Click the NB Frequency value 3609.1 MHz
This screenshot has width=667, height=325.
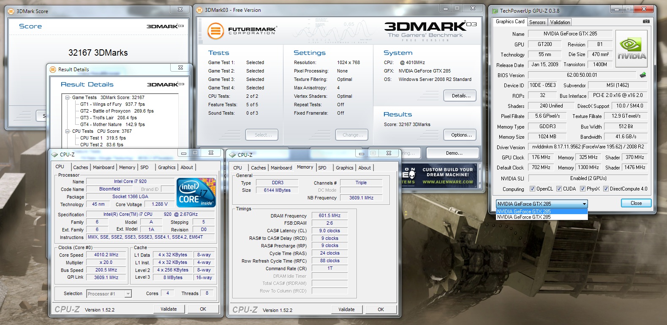click(x=361, y=198)
